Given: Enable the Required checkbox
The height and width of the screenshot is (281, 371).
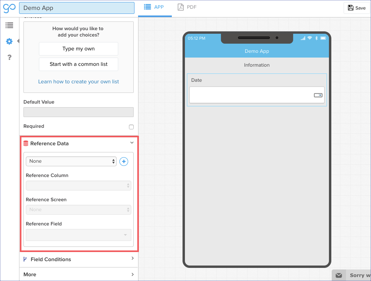Looking at the screenshot, I should click(131, 127).
